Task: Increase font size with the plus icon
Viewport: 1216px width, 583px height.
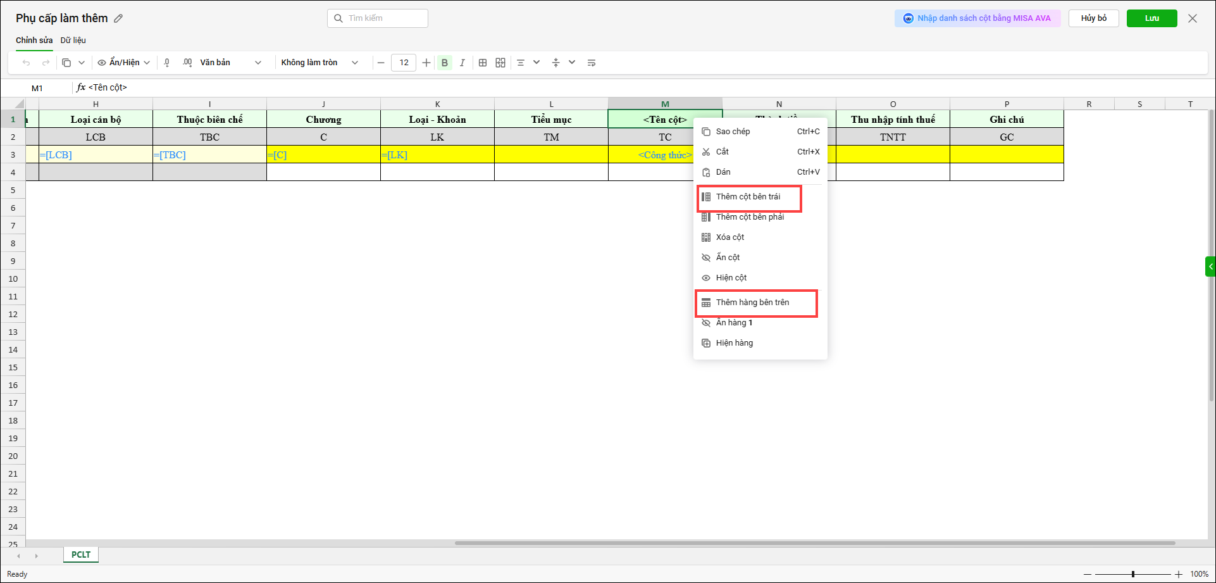Action: 426,63
